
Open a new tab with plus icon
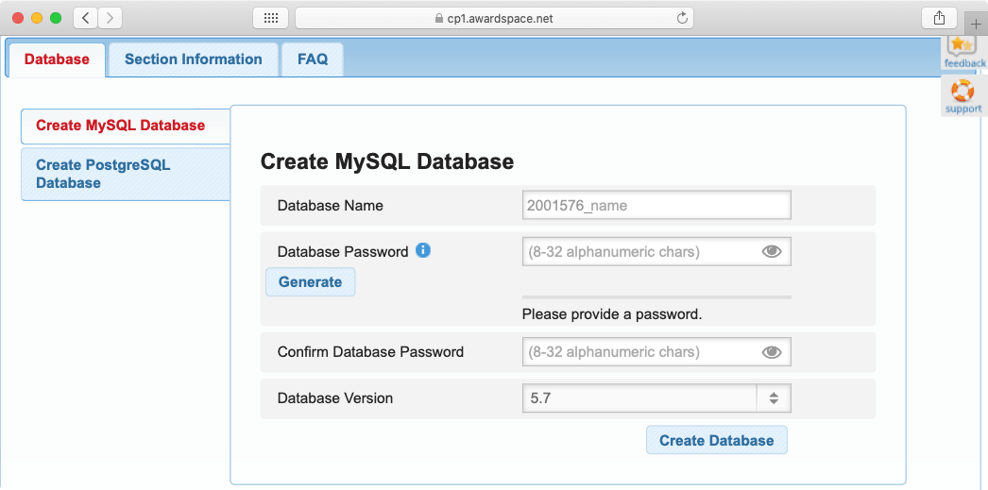pos(976,24)
